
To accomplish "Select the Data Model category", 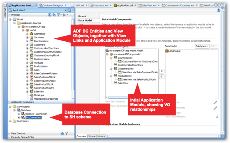I will [85, 20].
